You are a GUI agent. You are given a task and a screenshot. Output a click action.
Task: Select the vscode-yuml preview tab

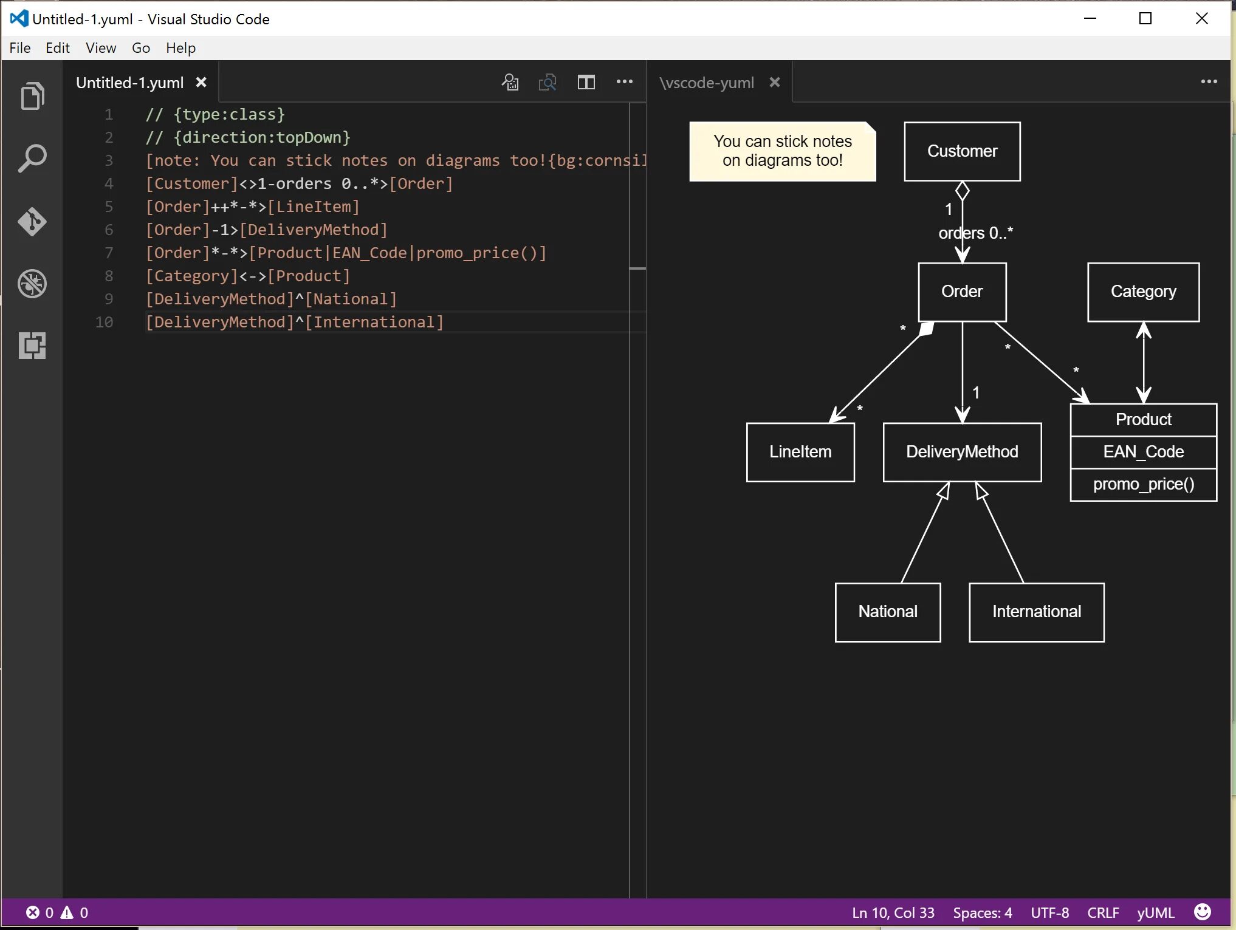[x=707, y=83]
